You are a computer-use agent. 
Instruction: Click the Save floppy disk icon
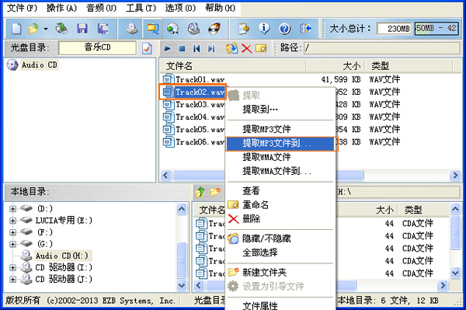click(82, 29)
